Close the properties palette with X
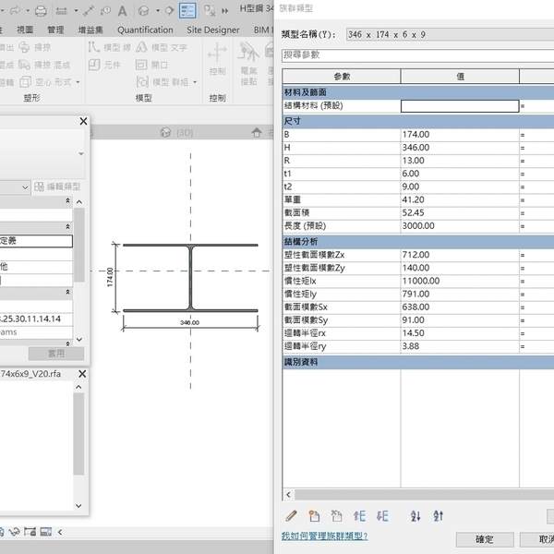This screenshot has width=554, height=554. point(83,121)
